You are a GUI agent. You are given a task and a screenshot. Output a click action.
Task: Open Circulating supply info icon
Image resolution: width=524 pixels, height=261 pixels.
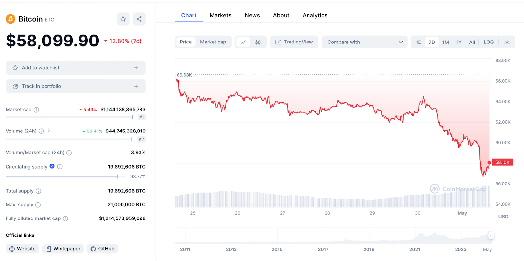pos(60,166)
